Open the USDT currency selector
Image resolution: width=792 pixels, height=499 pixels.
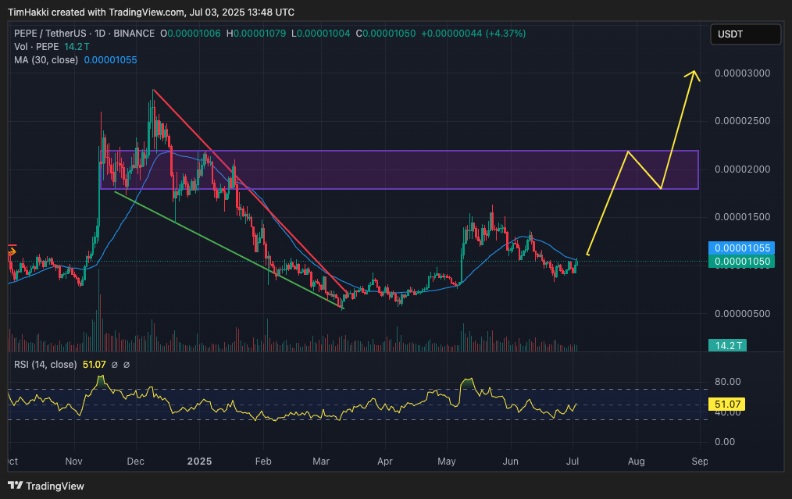tap(746, 34)
